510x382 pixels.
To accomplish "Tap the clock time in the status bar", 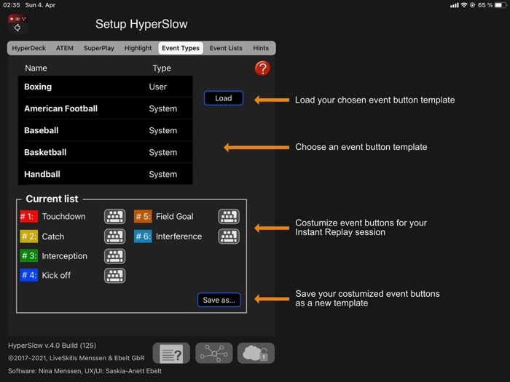I will tap(12, 5).
